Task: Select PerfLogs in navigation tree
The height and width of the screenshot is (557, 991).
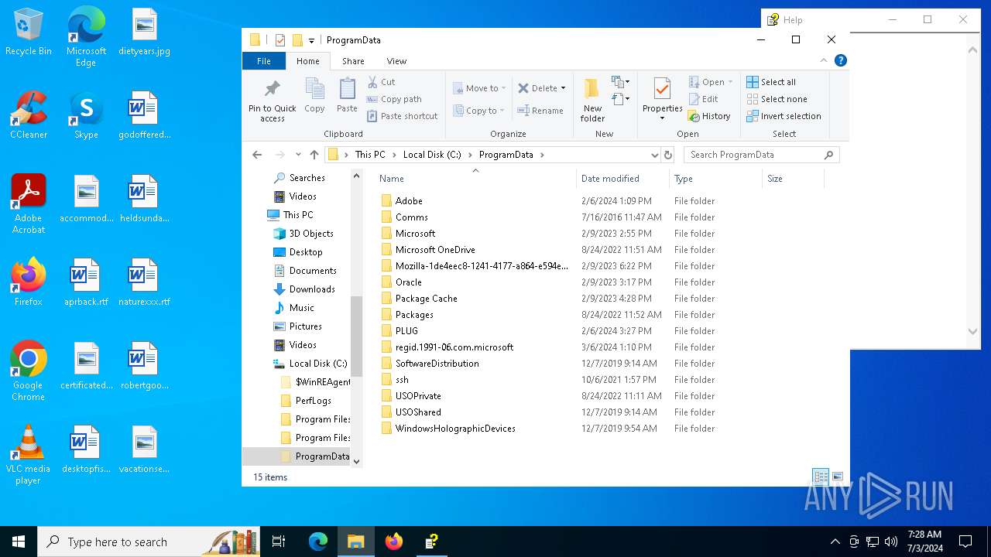Action: click(313, 401)
